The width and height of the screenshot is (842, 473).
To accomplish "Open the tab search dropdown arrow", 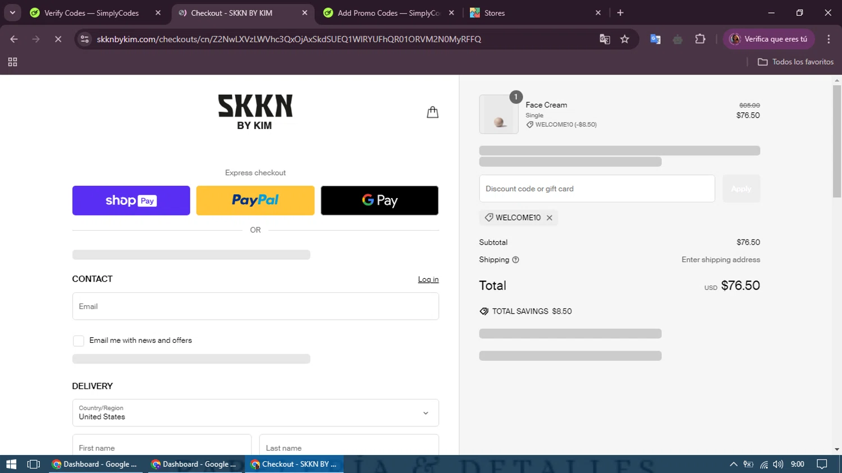I will (x=12, y=13).
